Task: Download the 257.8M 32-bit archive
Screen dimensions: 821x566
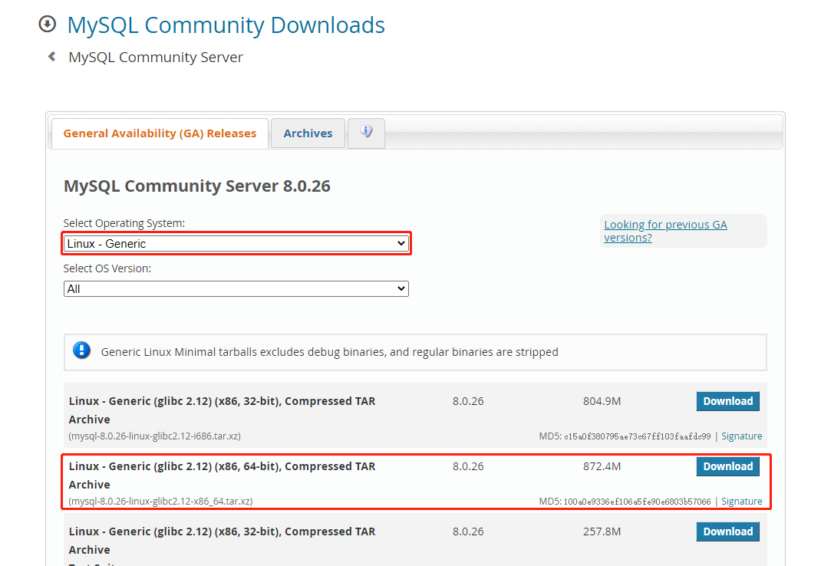Action: 728,531
